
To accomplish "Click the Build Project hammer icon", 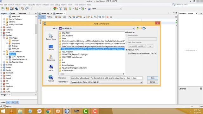I will click(61, 9).
